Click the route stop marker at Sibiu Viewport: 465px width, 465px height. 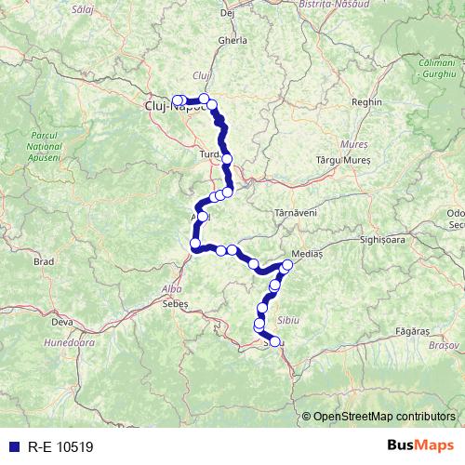[x=274, y=341]
